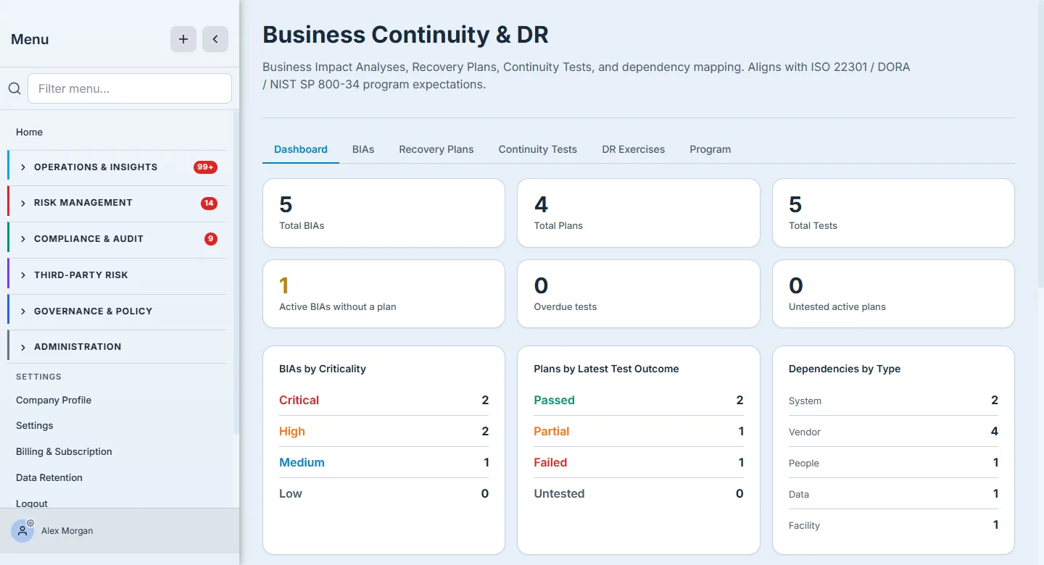Click the Active BIAs without a plan card
Screen dimensions: 1044x565
tap(384, 294)
